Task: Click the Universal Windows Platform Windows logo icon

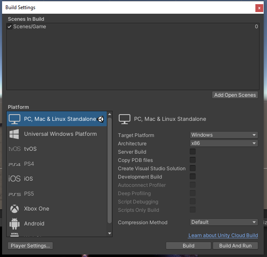Action: point(14,134)
